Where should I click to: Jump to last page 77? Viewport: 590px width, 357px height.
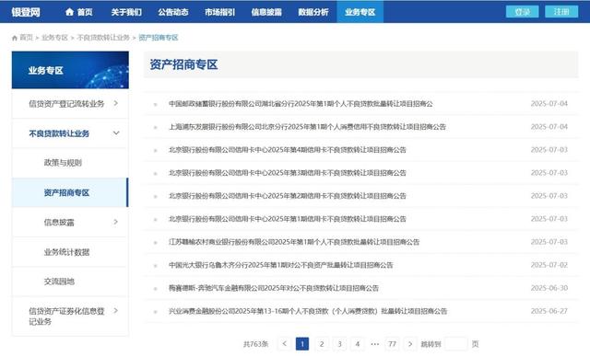coord(392,344)
